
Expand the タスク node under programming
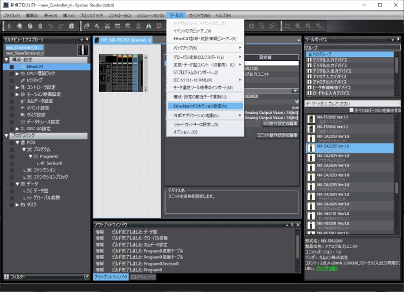tap(18, 205)
